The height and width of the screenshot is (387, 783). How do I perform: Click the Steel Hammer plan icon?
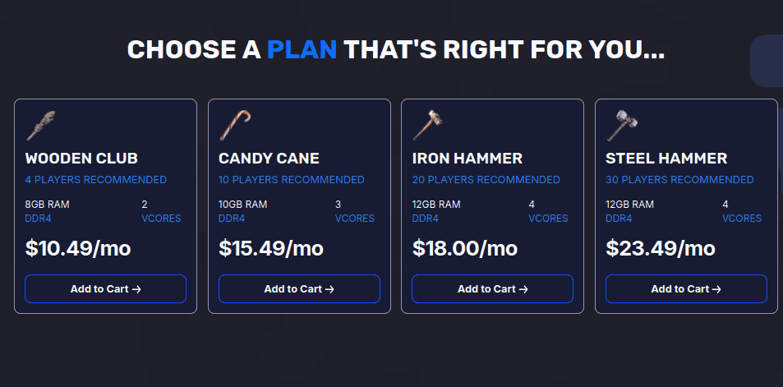click(x=622, y=126)
